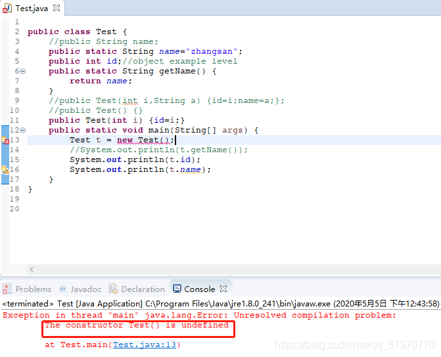Click 'public int id;' field on line 5
The image size is (441, 357).
coord(85,61)
